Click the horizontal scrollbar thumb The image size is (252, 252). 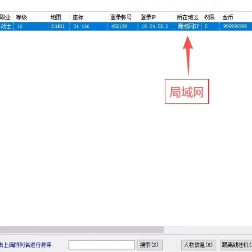[x=82, y=229]
